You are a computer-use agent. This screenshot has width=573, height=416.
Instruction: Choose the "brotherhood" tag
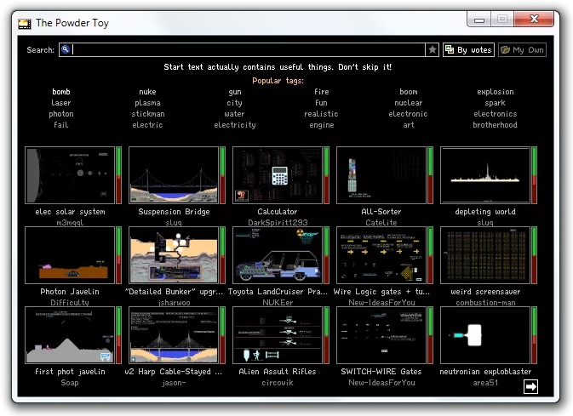(x=495, y=125)
